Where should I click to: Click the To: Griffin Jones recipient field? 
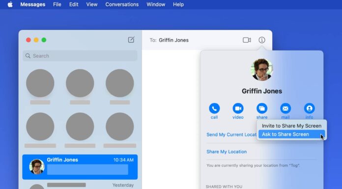coord(169,40)
